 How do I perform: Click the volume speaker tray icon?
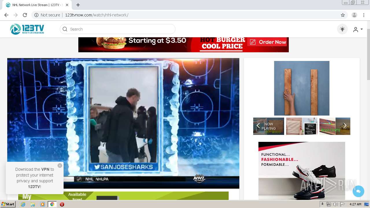pos(335,204)
